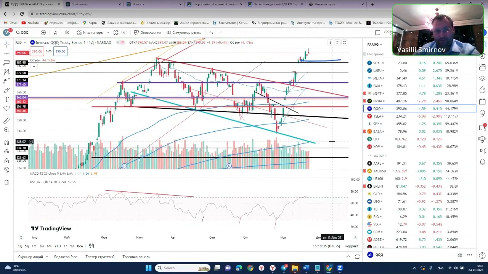Open the Скринер акций panel
This screenshot has height=274, width=488.
click(30, 257)
